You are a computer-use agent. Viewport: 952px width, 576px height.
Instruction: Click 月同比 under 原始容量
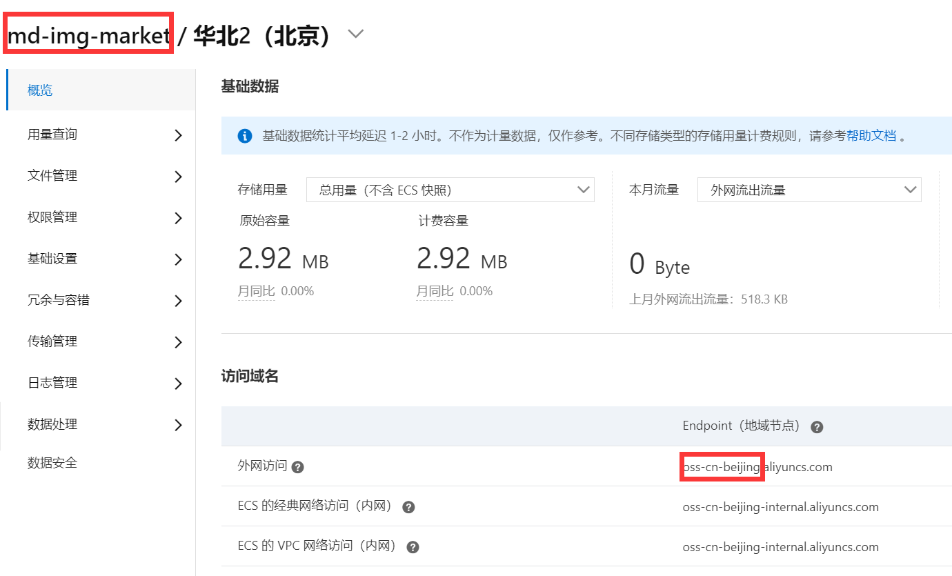pyautogui.click(x=256, y=291)
